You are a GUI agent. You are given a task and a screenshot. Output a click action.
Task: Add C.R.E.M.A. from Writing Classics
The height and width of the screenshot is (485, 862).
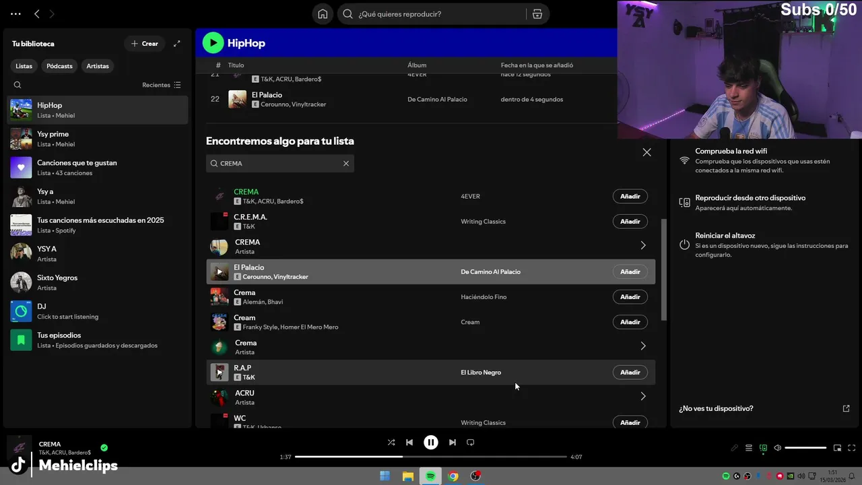[630, 221]
